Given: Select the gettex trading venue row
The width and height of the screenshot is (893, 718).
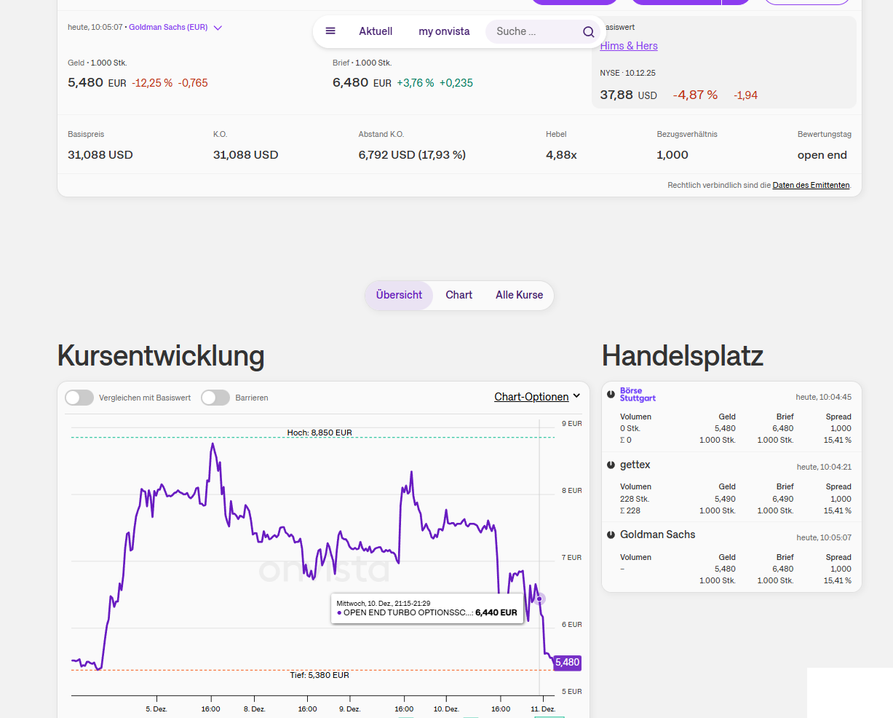Looking at the screenshot, I should point(732,487).
